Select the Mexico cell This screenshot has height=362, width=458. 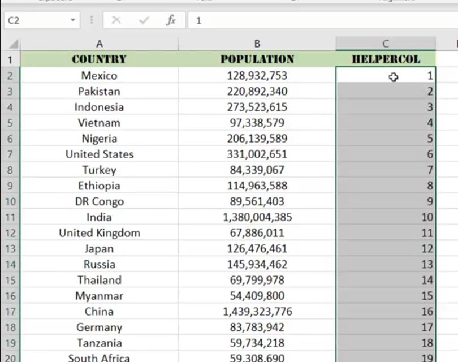(100, 75)
